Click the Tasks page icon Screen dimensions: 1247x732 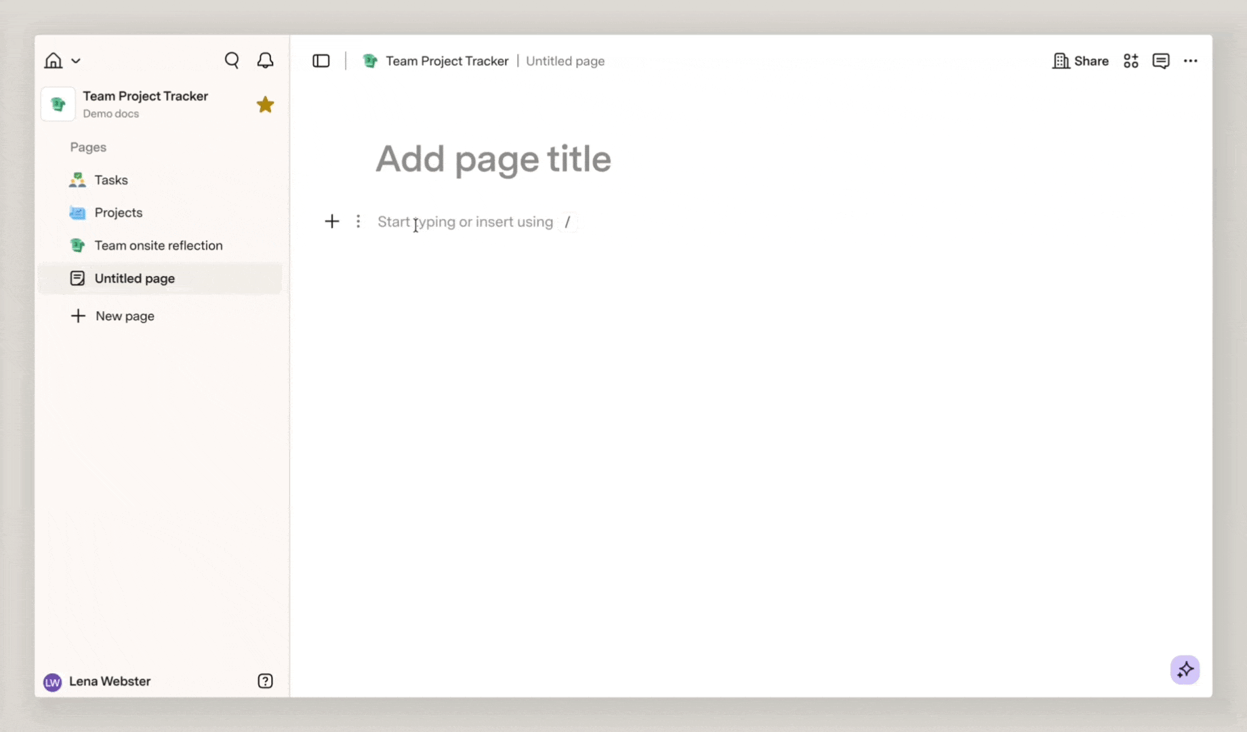click(77, 180)
